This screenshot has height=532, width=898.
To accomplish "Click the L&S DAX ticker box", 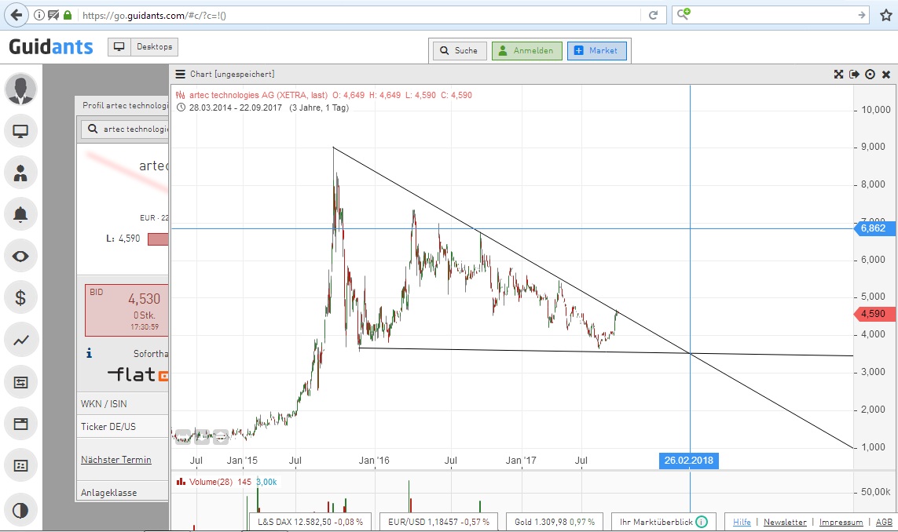I will 310,523.
